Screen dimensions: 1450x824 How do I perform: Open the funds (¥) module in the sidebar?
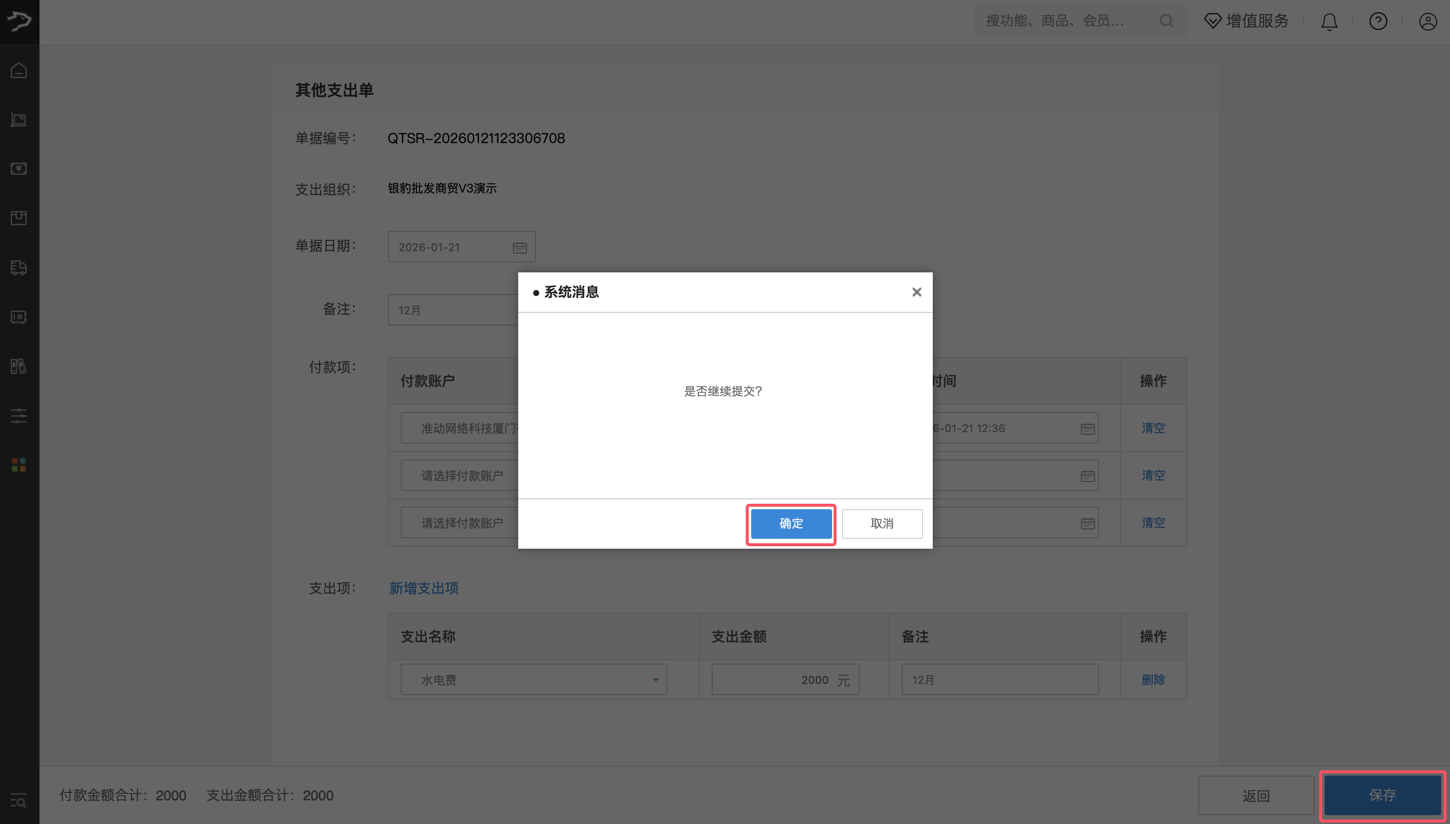(19, 169)
